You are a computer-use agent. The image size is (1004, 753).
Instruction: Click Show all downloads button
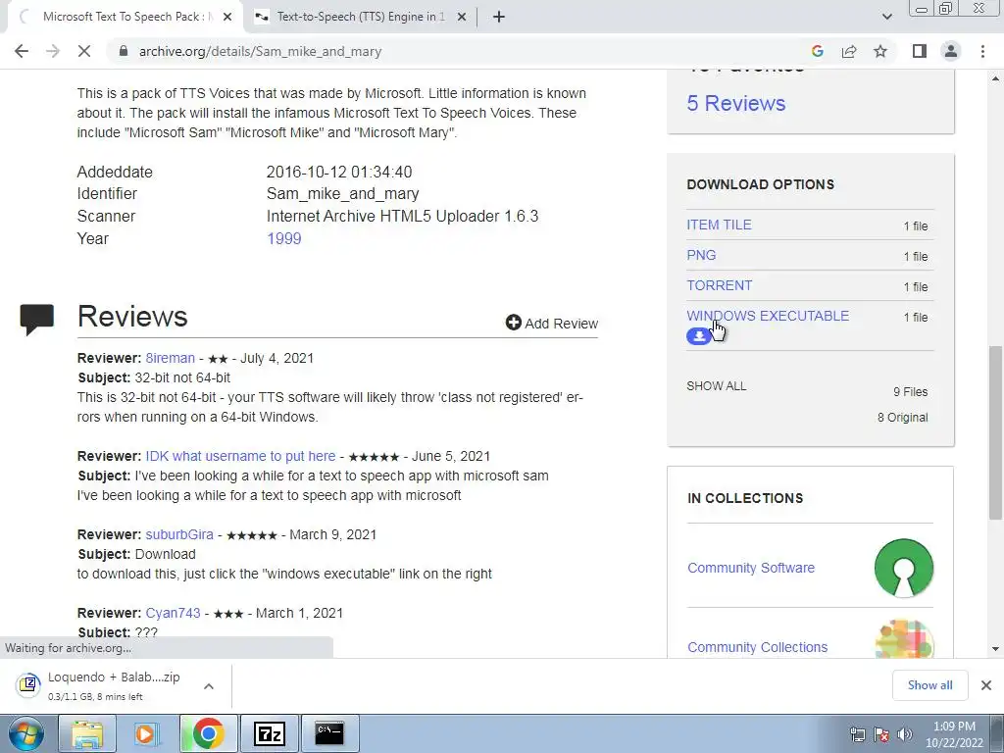pyautogui.click(x=929, y=685)
